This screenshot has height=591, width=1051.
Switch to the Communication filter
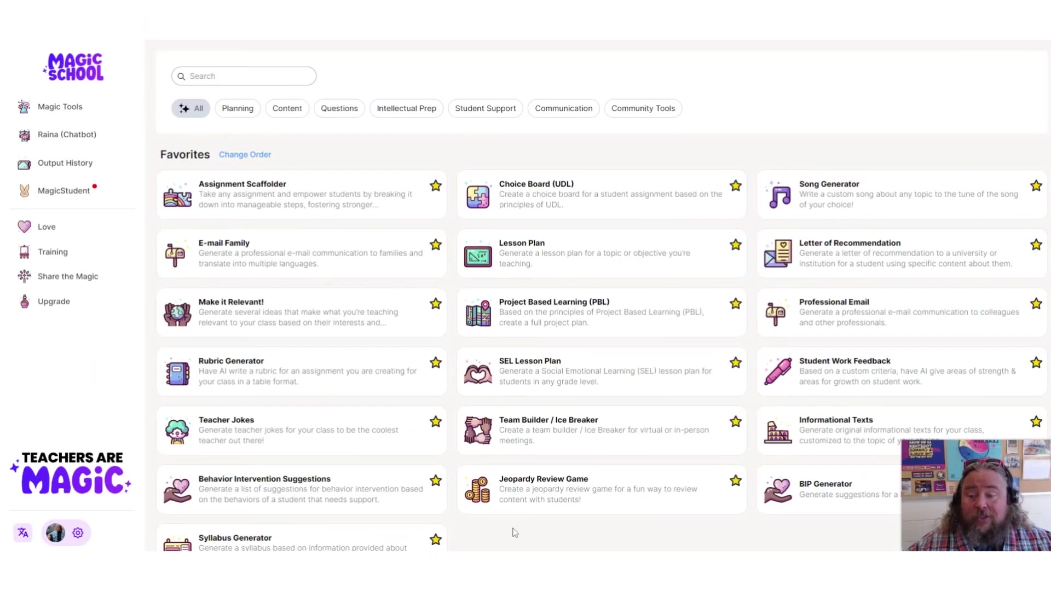564,108
